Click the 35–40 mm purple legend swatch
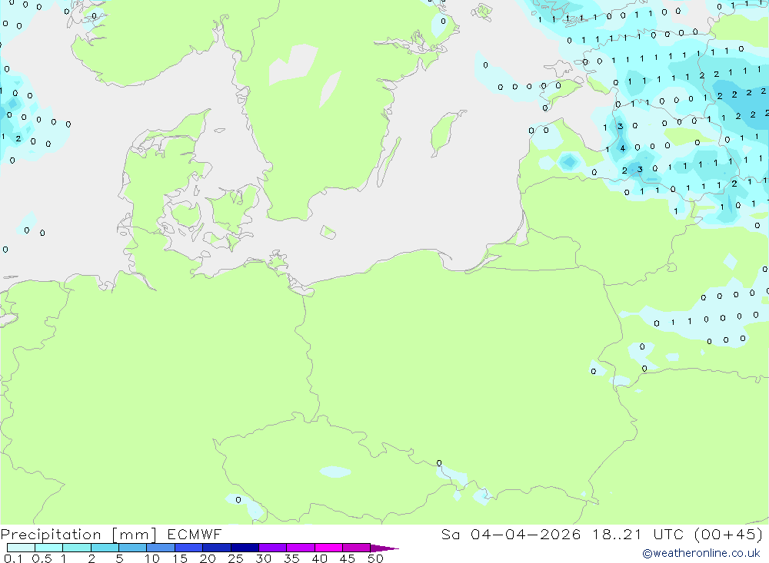769x563 pixels. [x=300, y=548]
